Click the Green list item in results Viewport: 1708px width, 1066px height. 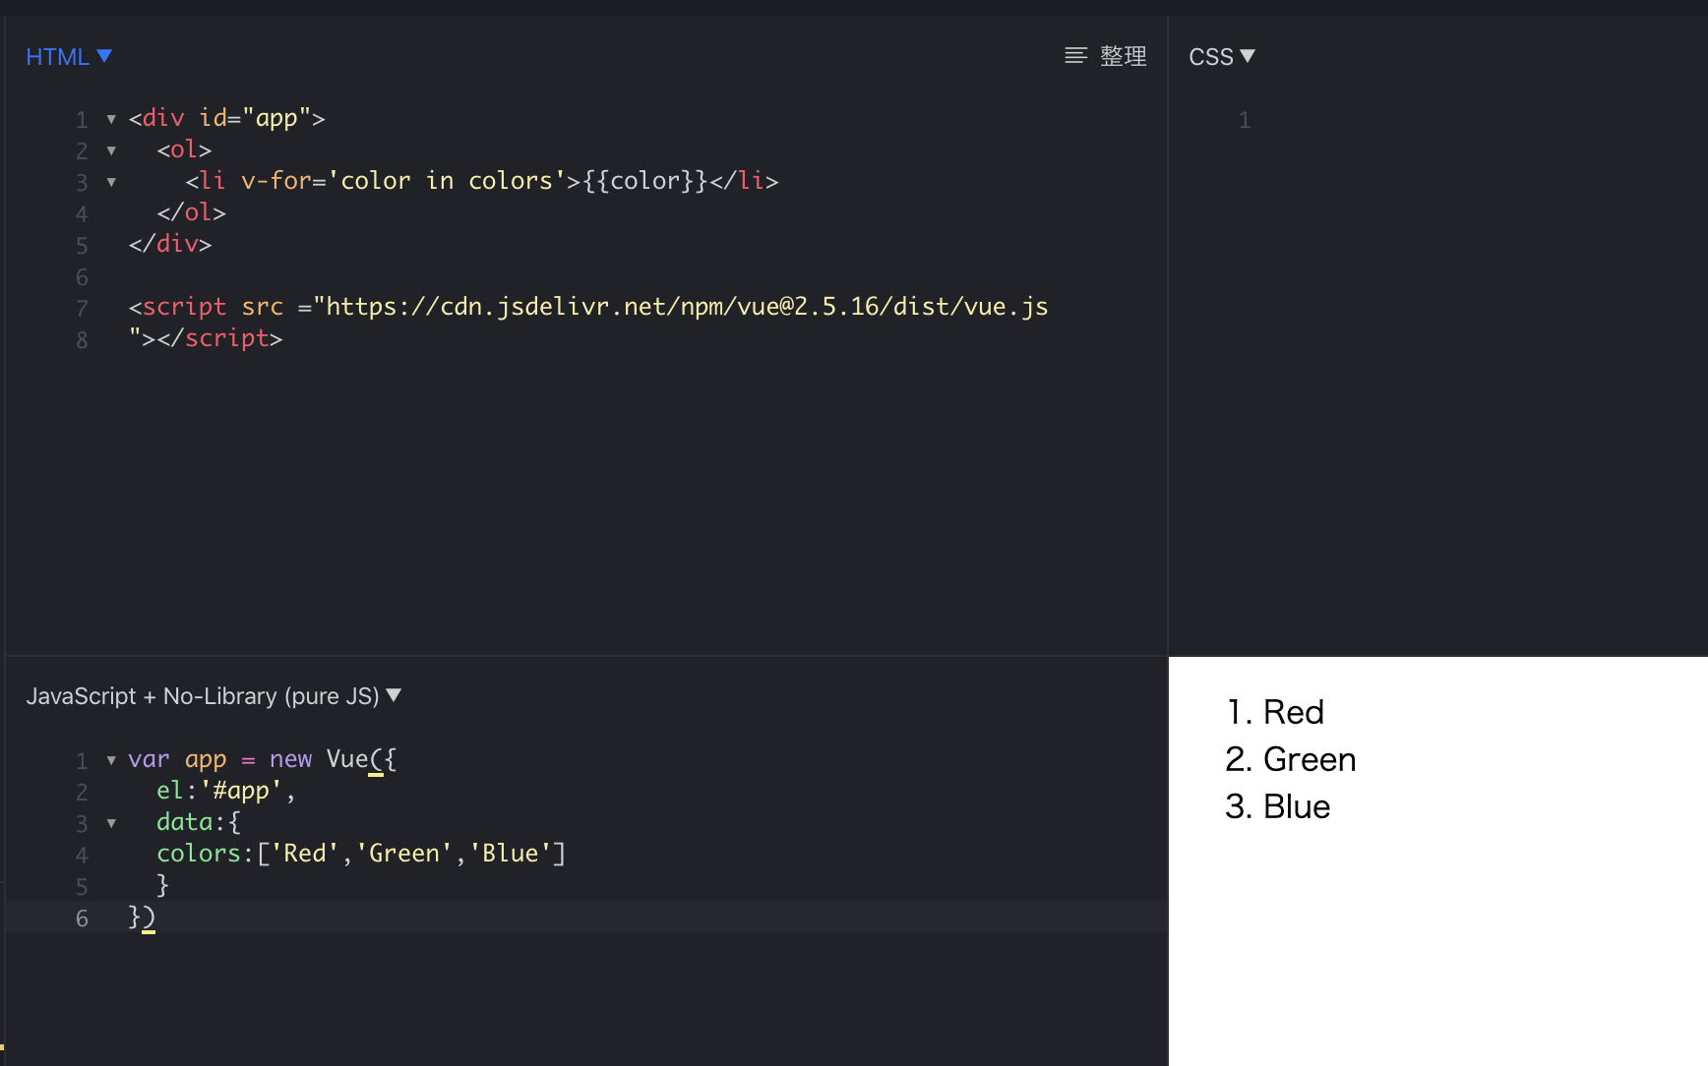tap(1309, 759)
